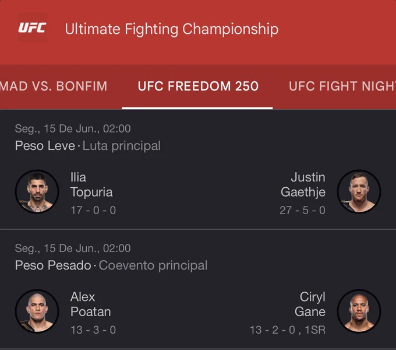Screen dimensions: 396x350
Task: Open the Ultimate Fighting Championship title
Action: (172, 29)
